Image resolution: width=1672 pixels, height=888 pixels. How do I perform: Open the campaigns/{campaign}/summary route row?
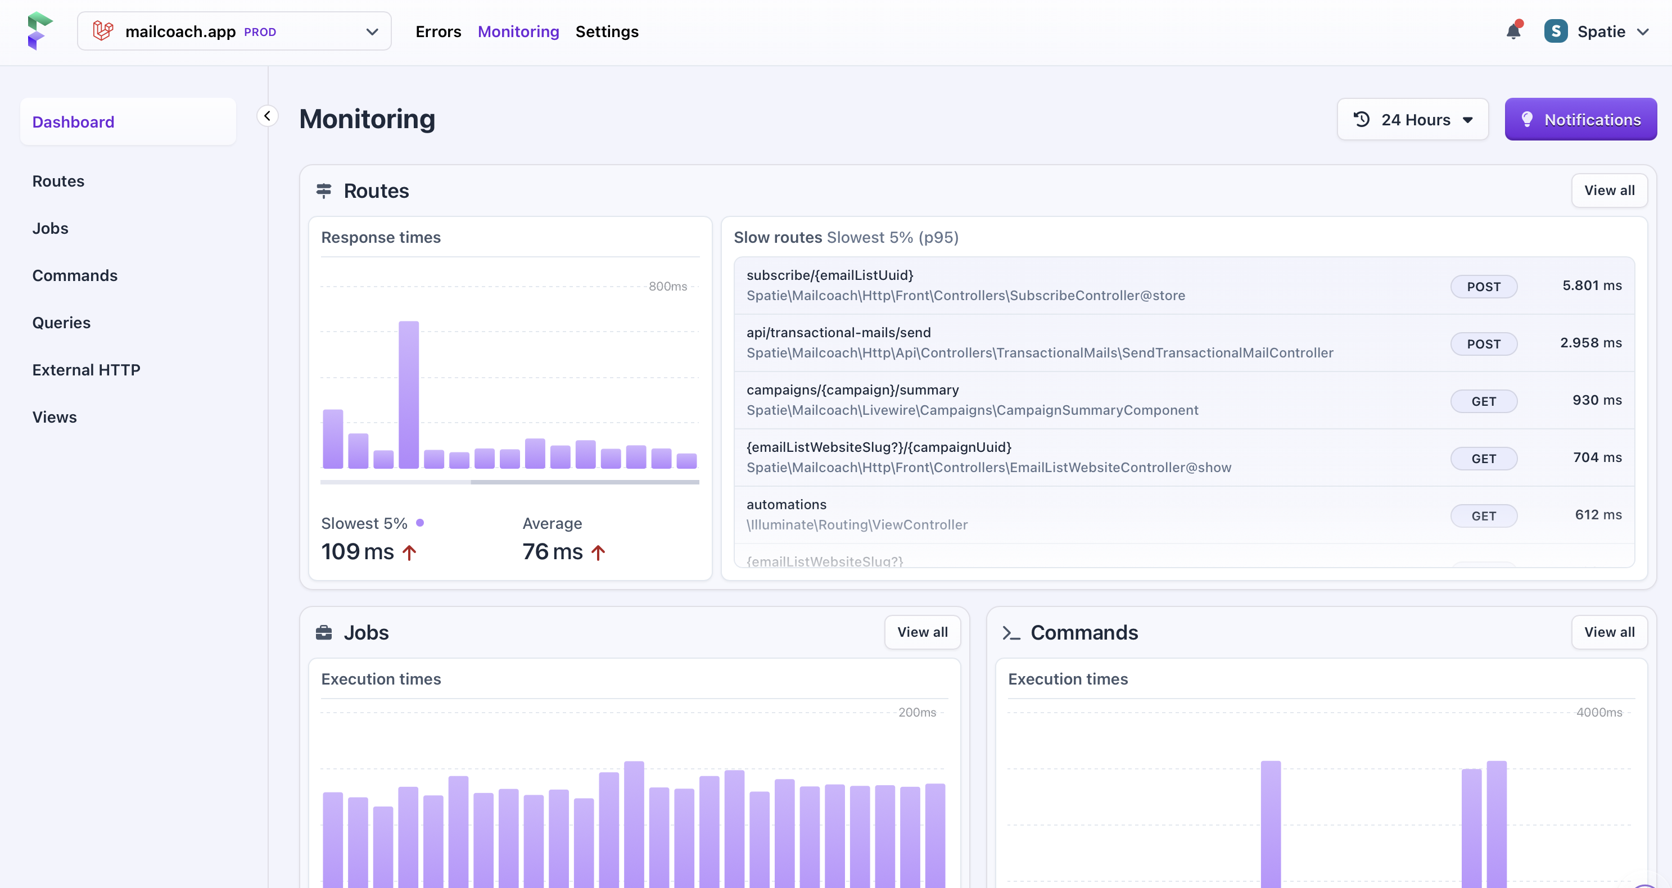[1184, 400]
